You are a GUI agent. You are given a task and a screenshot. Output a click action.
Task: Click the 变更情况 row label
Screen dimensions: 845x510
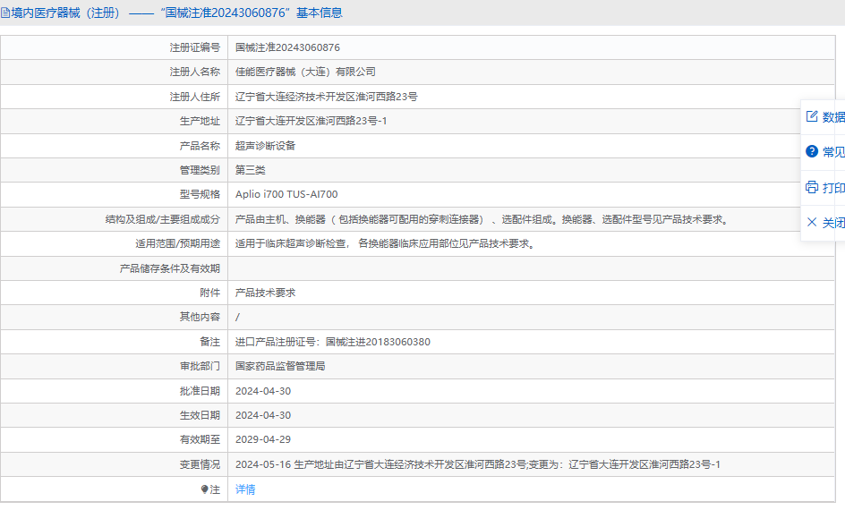click(200, 464)
